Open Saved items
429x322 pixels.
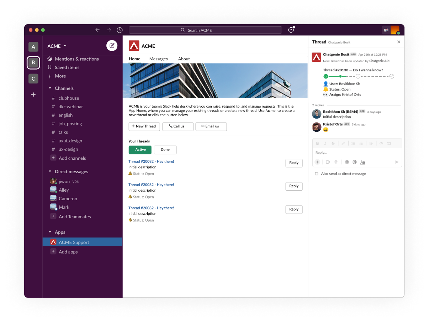63,67
